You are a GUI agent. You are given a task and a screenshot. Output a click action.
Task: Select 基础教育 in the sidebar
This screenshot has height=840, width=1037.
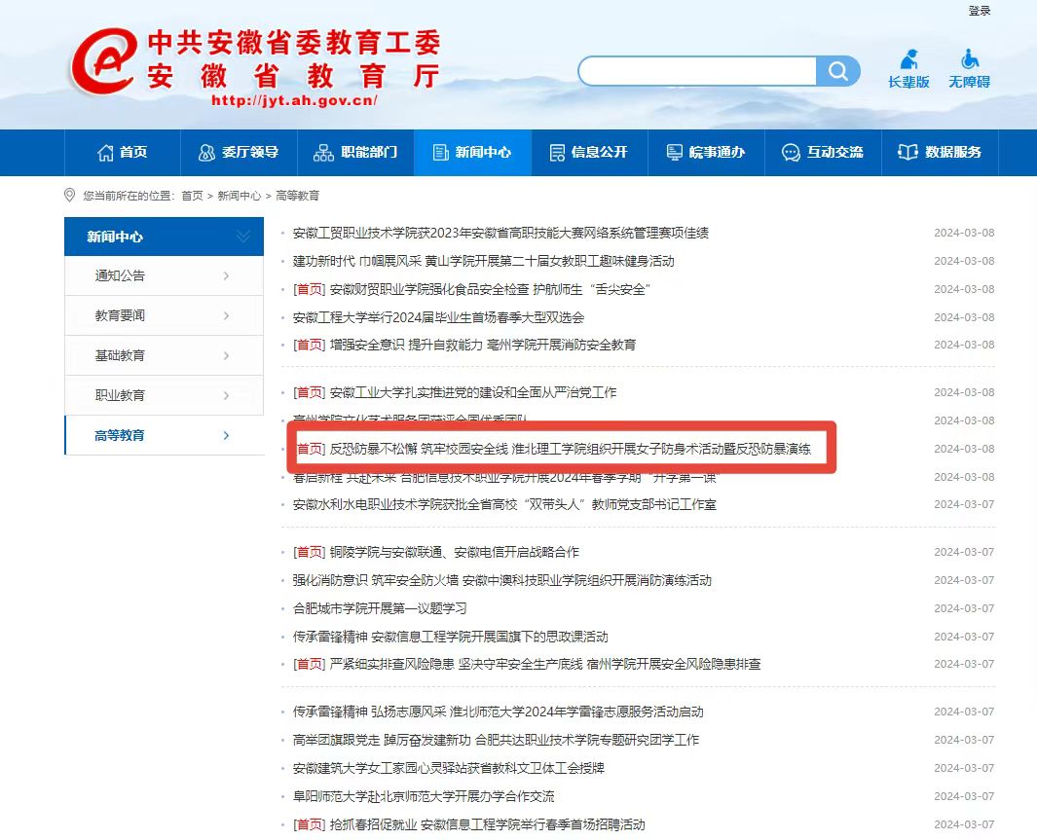pos(120,356)
